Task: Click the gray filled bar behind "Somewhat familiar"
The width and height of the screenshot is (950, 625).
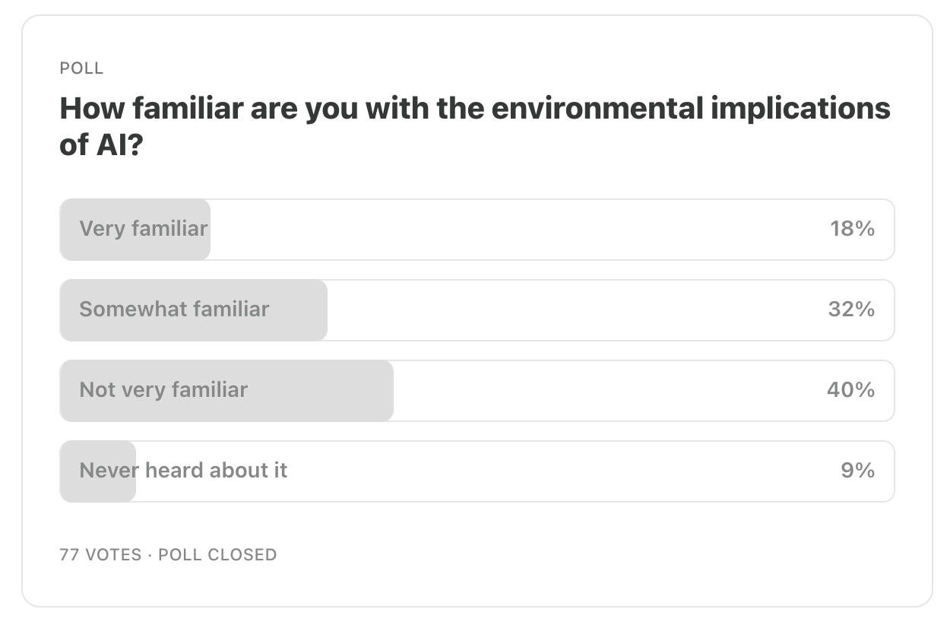Action: tap(194, 310)
